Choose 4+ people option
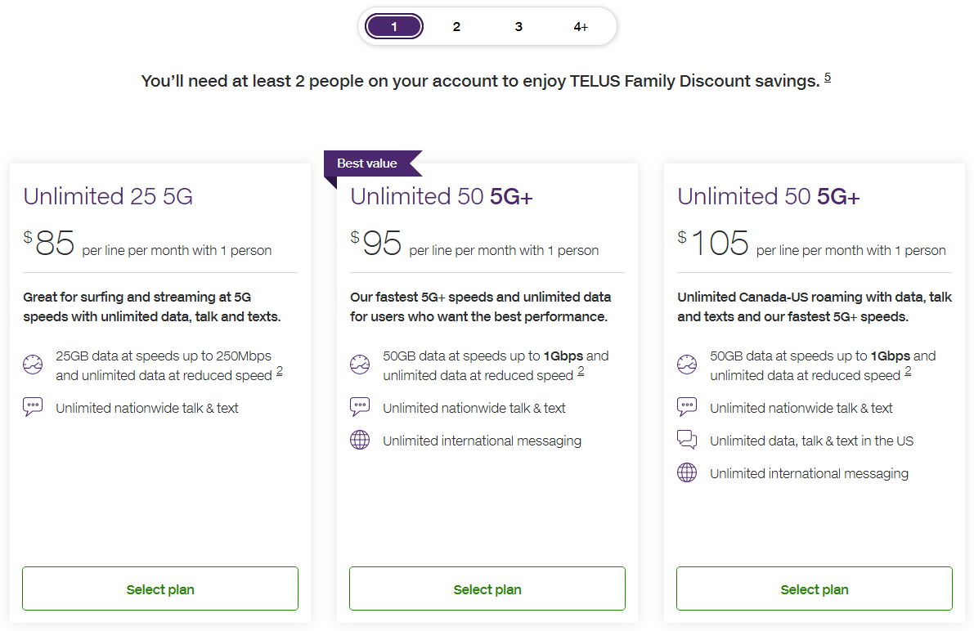 581,27
